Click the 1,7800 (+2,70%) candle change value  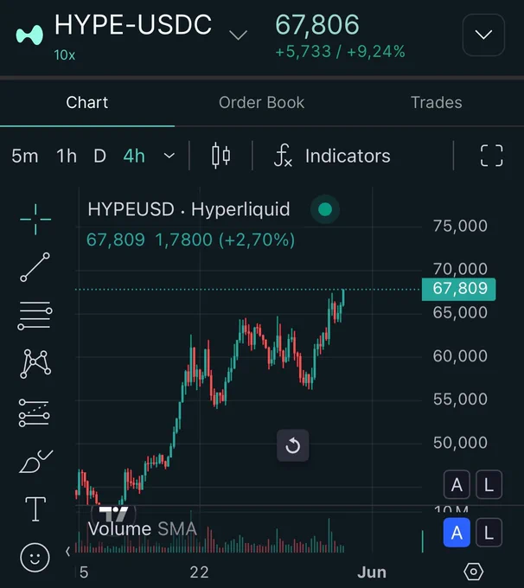(225, 240)
